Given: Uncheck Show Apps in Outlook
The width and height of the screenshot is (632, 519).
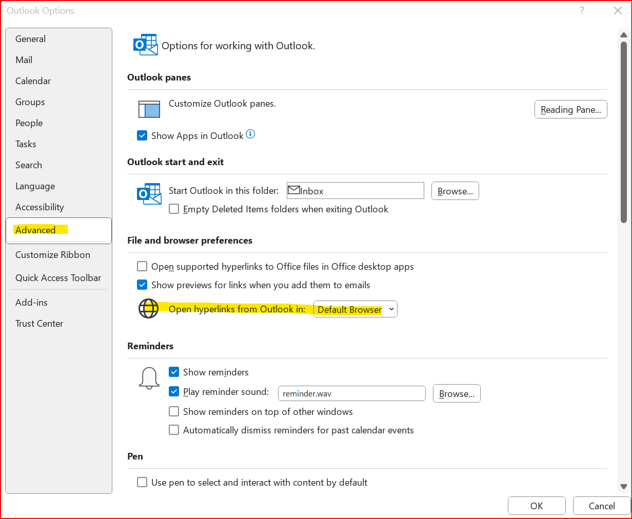Looking at the screenshot, I should [143, 136].
